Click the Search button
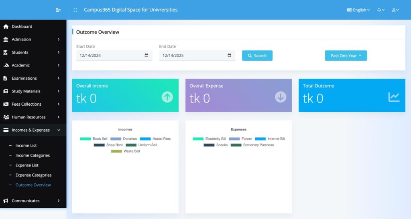 point(257,56)
